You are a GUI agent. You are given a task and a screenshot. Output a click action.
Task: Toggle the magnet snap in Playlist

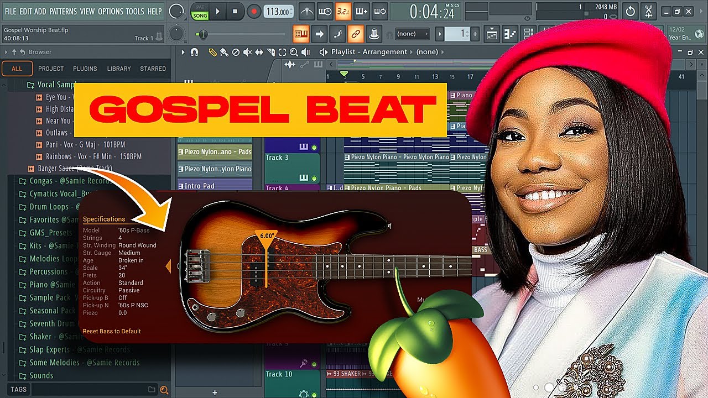click(194, 52)
